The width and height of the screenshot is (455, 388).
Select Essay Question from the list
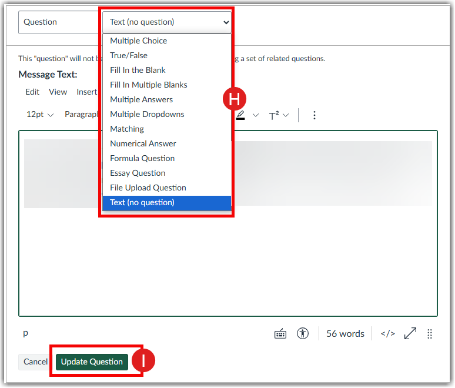coord(138,173)
